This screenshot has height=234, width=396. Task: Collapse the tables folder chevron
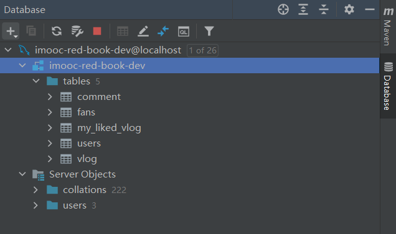point(36,81)
